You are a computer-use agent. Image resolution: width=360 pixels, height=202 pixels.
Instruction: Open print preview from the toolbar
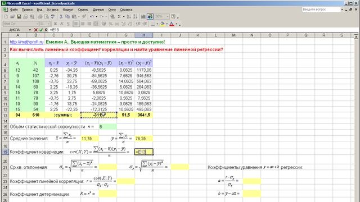[x=46, y=16]
